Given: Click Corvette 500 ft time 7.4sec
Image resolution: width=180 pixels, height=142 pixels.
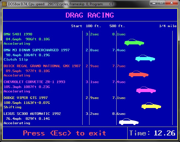Looking at the screenshot, I should coord(119,82).
